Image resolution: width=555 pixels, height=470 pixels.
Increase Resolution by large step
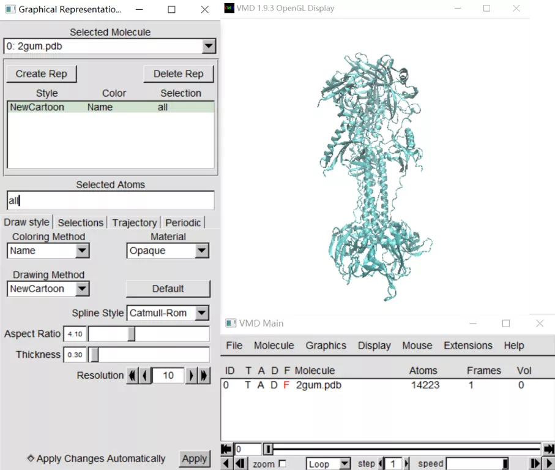(x=204, y=376)
